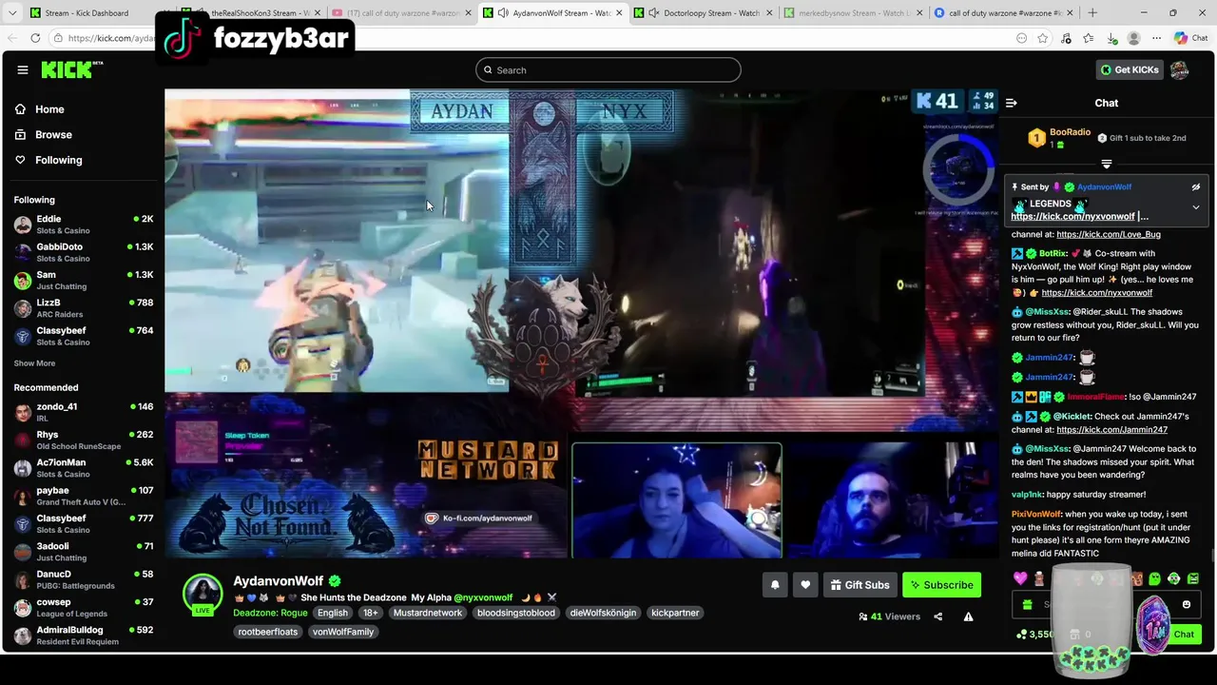Click the Gift Subs button
The image size is (1217, 685).
860,585
